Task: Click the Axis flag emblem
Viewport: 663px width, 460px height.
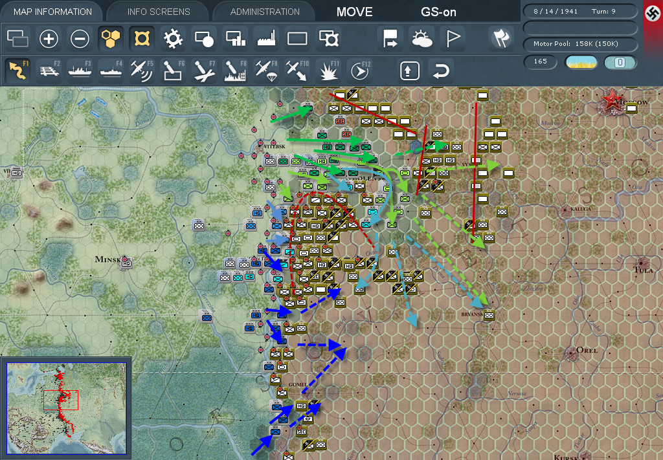Action: click(x=653, y=14)
